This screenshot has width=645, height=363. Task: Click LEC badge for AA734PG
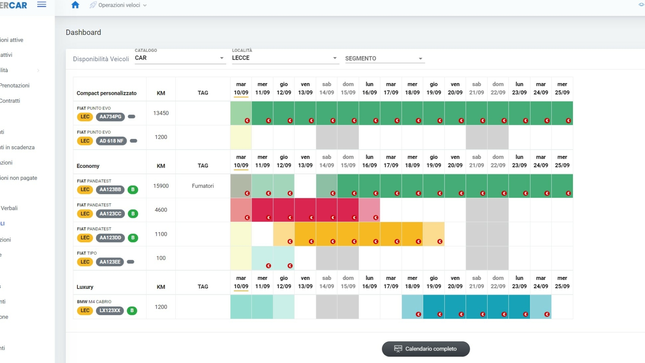tap(85, 117)
